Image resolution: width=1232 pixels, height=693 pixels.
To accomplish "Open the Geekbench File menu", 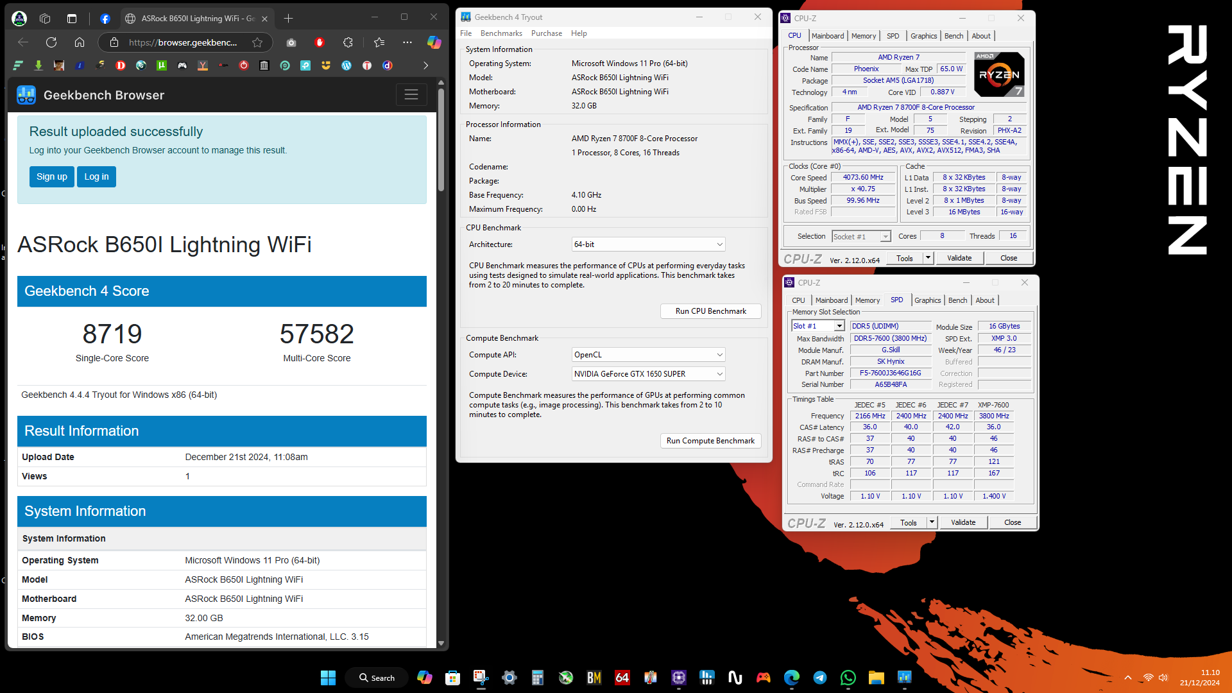I will point(466,33).
